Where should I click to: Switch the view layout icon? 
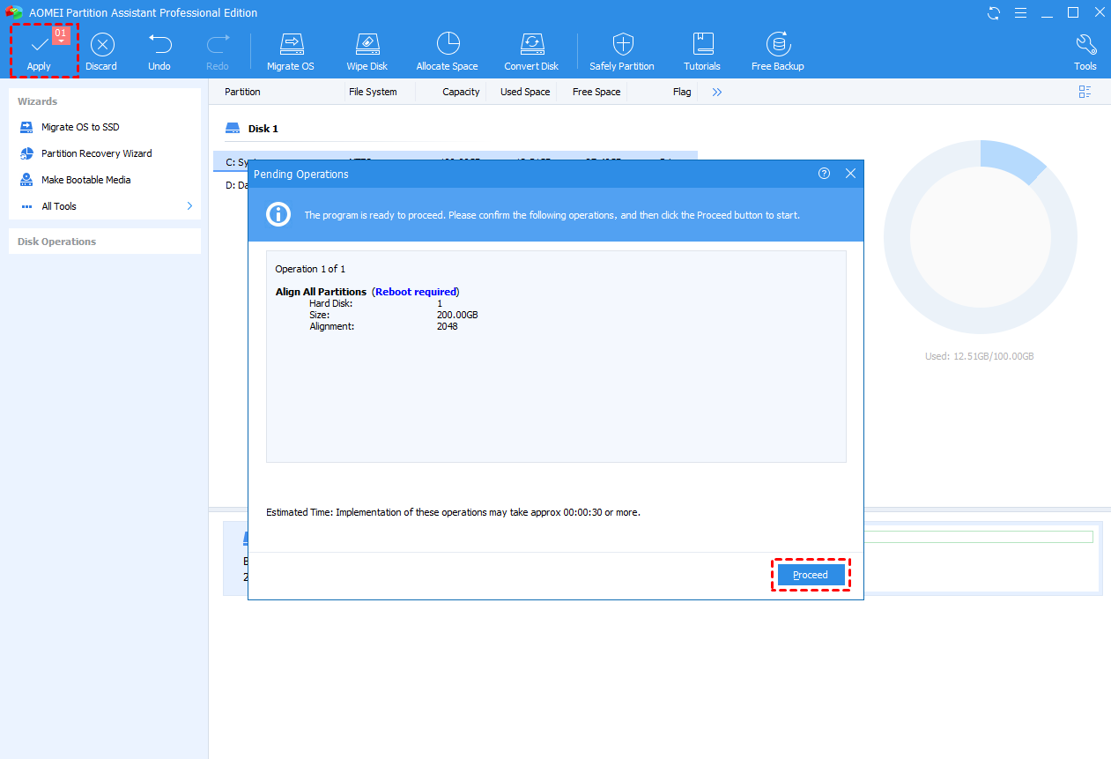pyautogui.click(x=1085, y=92)
